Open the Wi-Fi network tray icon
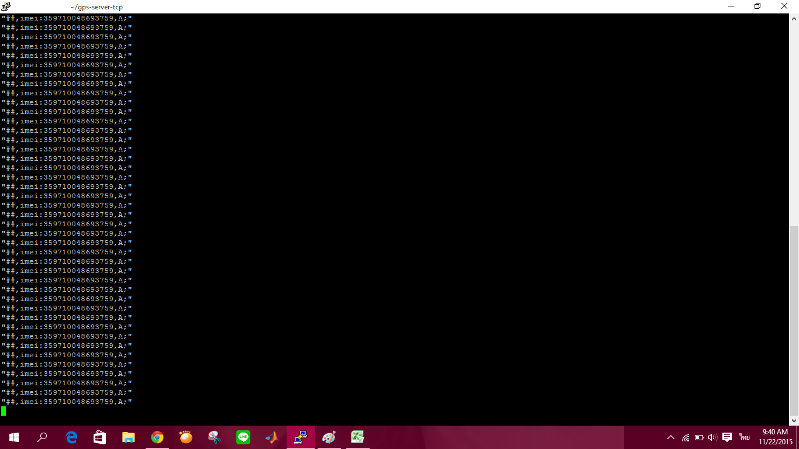Viewport: 799px width, 449px height. (686, 437)
